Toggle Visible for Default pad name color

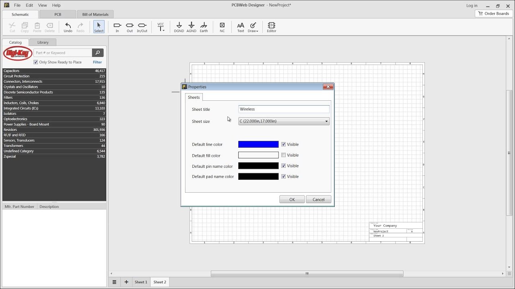284,177
